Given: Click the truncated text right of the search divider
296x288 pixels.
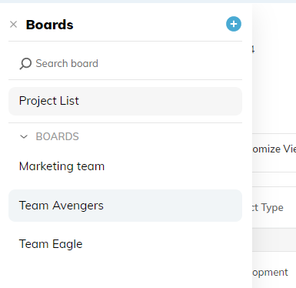Looking at the screenshot, I should pyautogui.click(x=253, y=49).
